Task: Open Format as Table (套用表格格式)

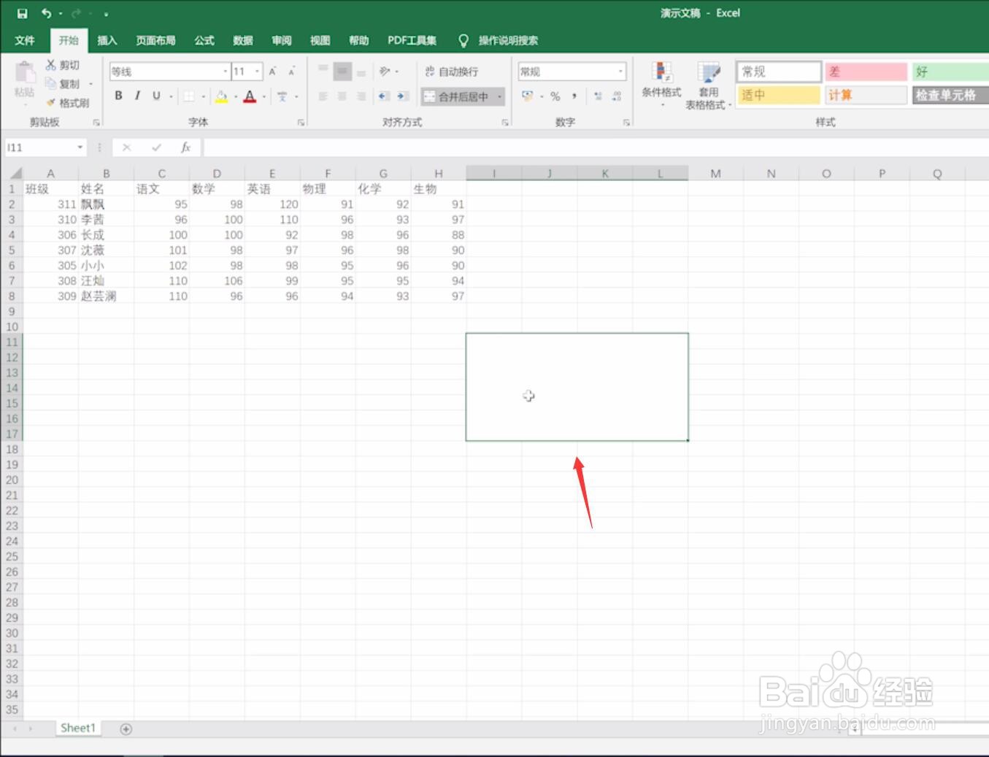Action: click(707, 85)
